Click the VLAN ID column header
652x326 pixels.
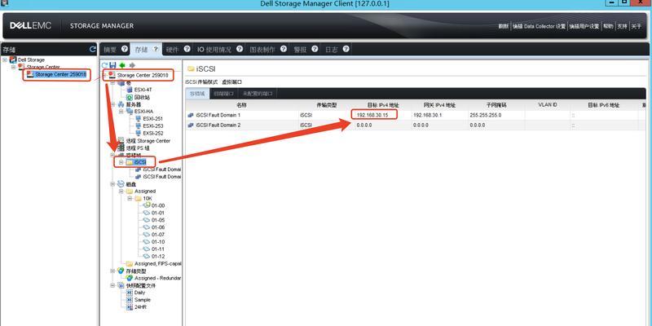click(x=547, y=105)
